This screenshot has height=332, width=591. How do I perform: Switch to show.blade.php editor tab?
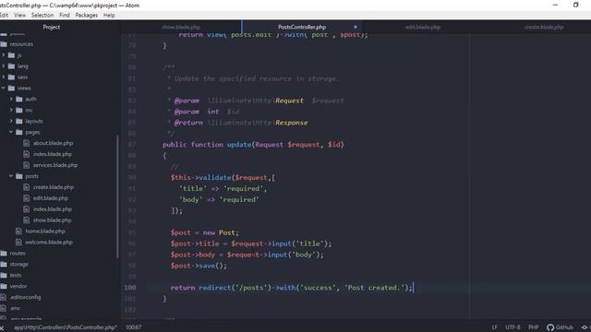pyautogui.click(x=181, y=27)
